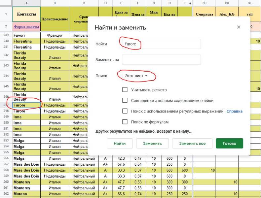The image size is (261, 198).
Task: Toggle the 'Поиск по формулам' checkbox
Action: pyautogui.click(x=125, y=122)
